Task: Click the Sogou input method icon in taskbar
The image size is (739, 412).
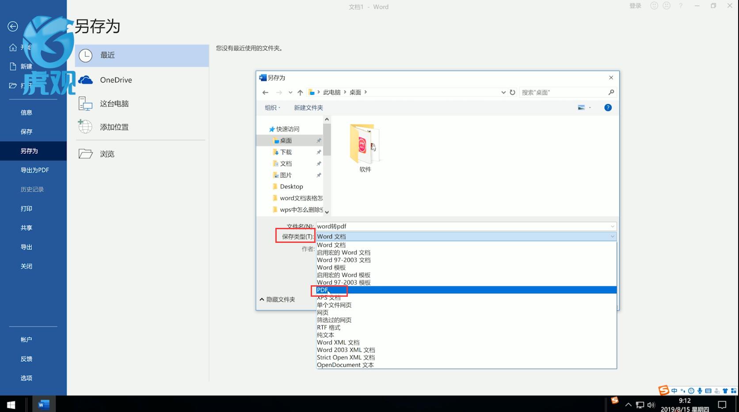Action: tap(615, 400)
